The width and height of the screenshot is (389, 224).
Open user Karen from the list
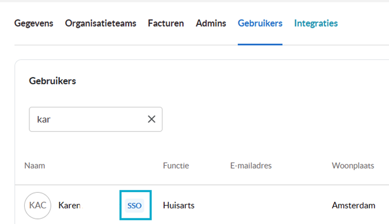coord(70,206)
